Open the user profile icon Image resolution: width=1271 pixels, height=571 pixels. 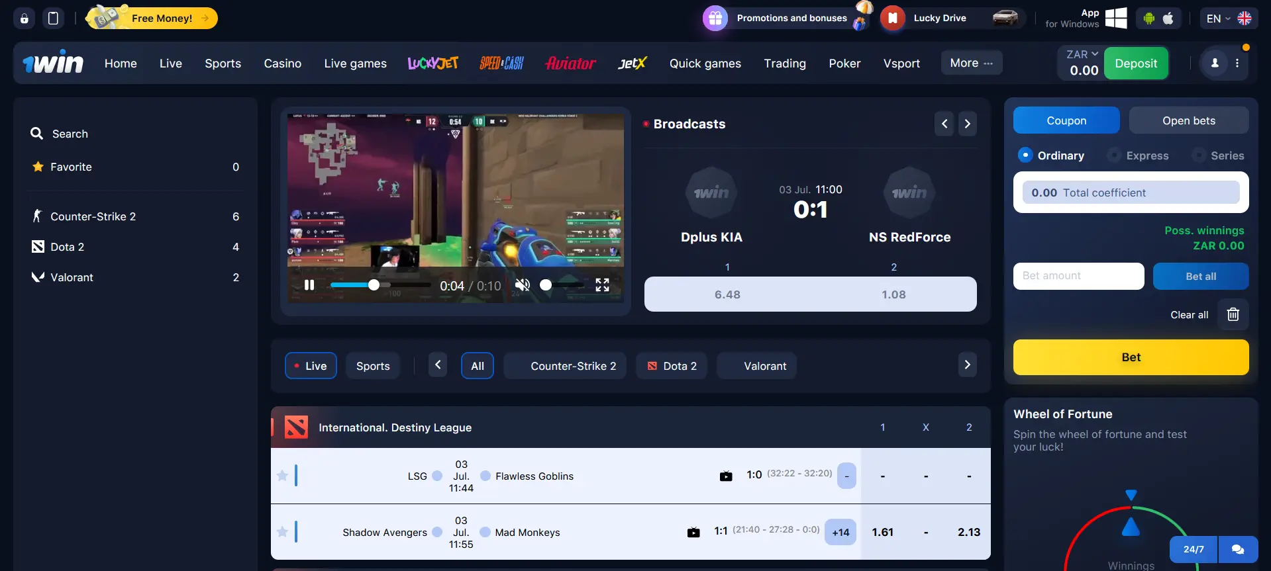(x=1215, y=64)
